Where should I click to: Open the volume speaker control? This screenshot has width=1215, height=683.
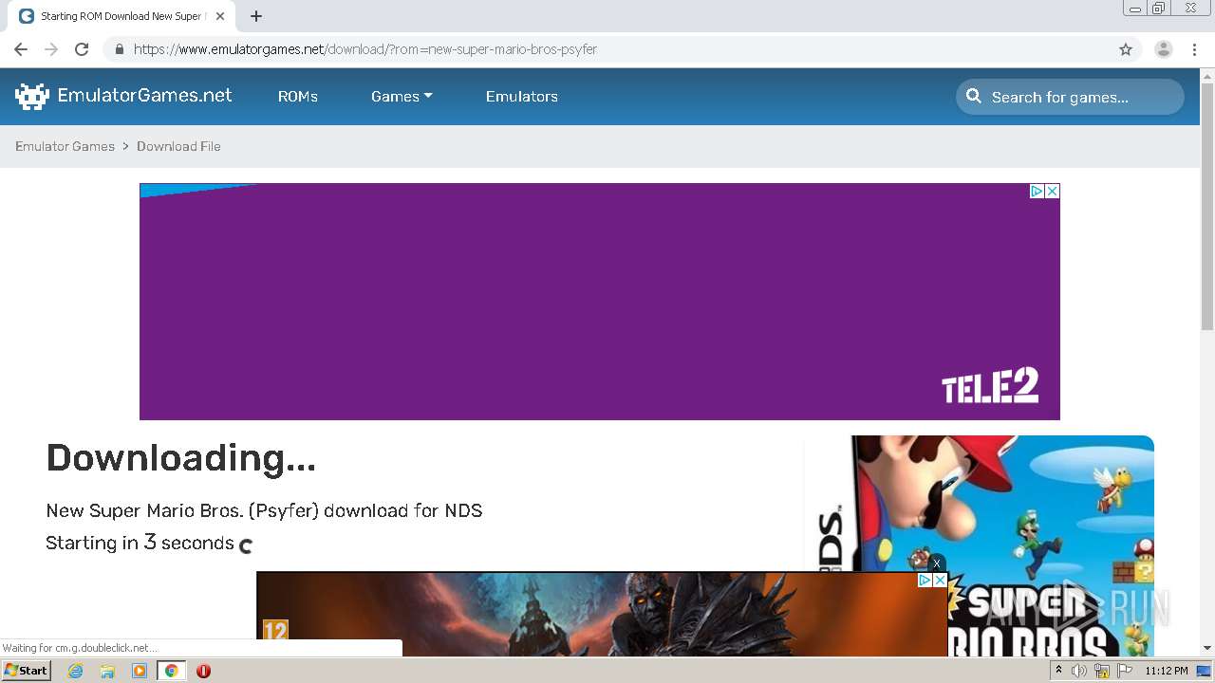(1079, 671)
